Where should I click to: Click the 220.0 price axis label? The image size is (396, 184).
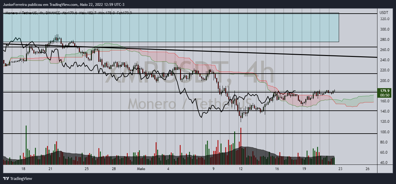[385, 70]
